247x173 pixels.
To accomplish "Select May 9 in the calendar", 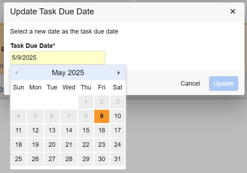I will [102, 116].
